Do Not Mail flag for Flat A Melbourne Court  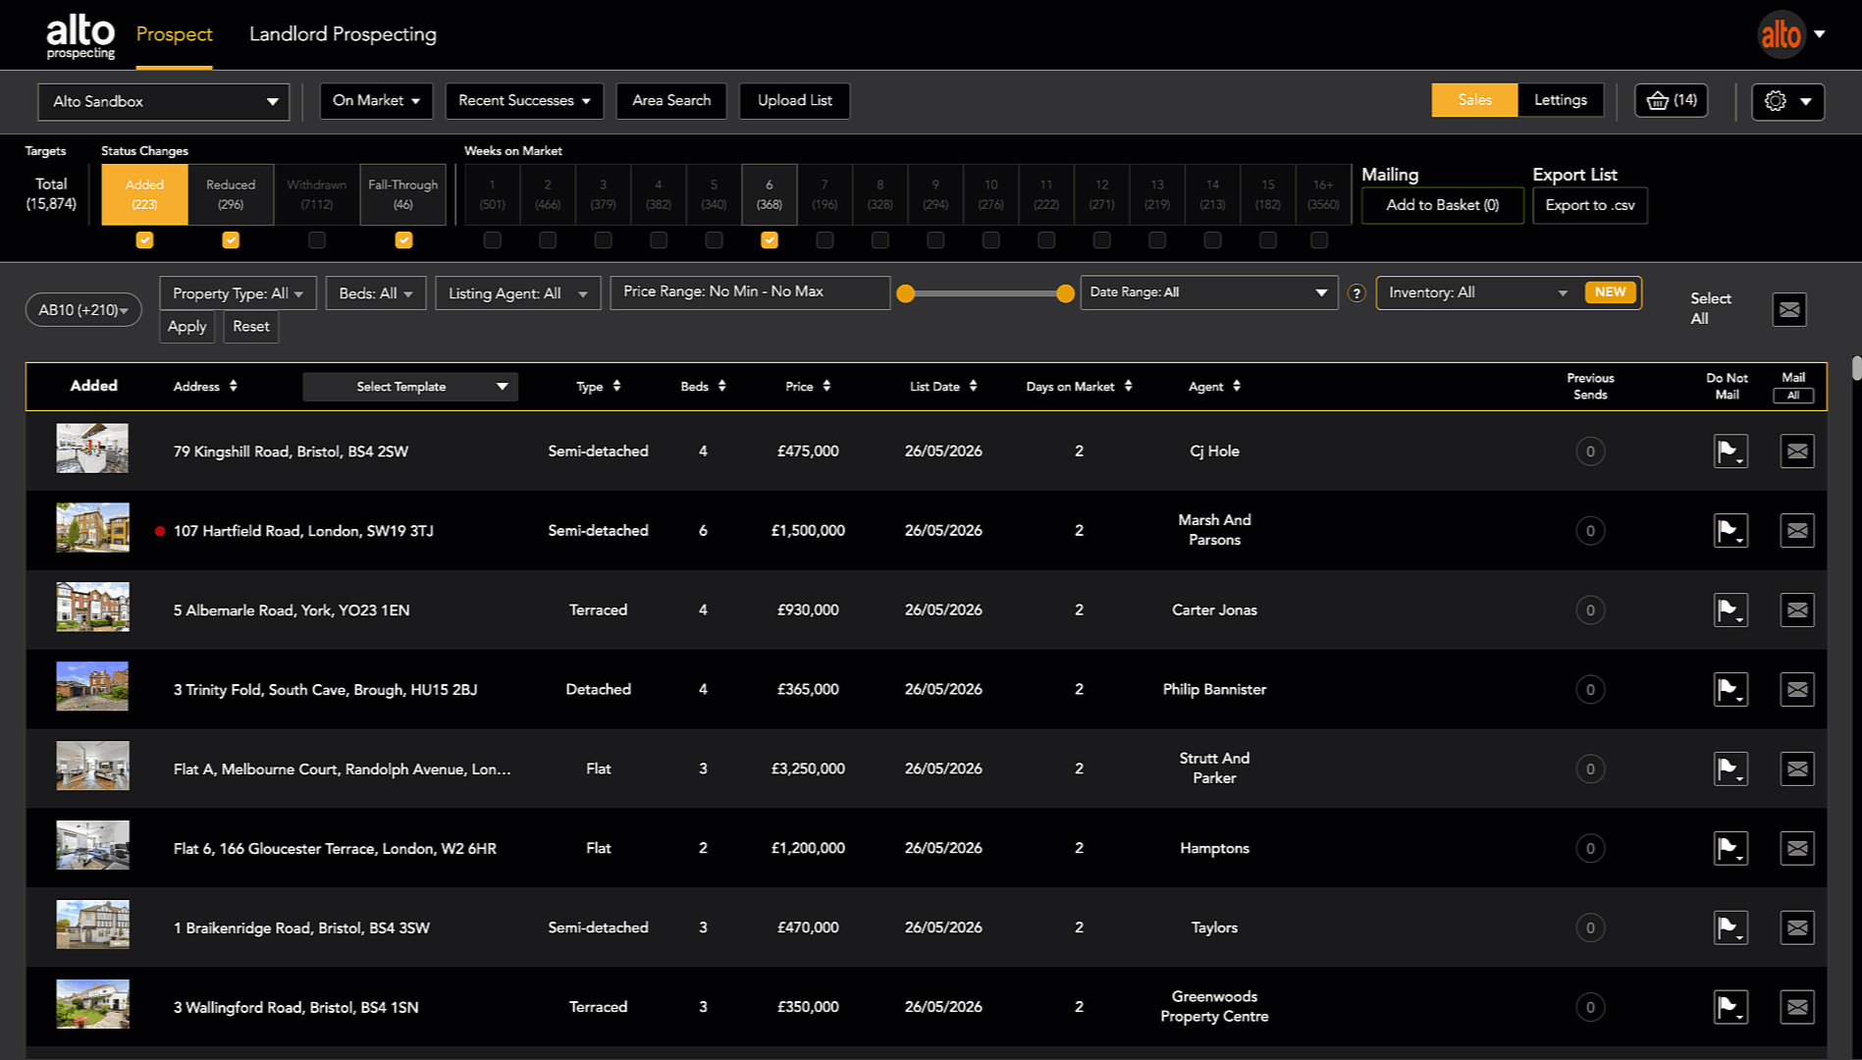point(1730,769)
